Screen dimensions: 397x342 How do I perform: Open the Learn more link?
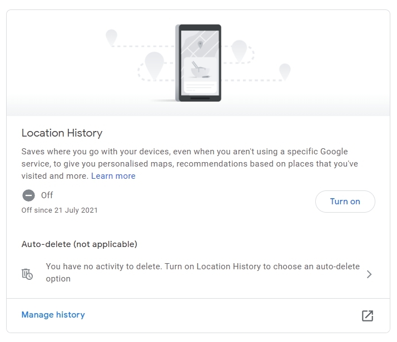113,176
